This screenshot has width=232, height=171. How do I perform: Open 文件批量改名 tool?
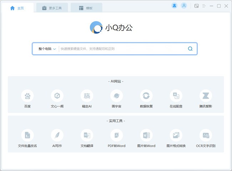pyautogui.click(x=27, y=135)
